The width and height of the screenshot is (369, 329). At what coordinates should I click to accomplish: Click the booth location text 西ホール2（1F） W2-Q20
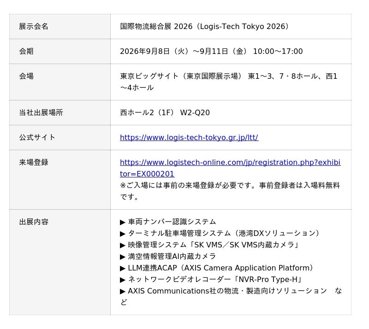[165, 112]
